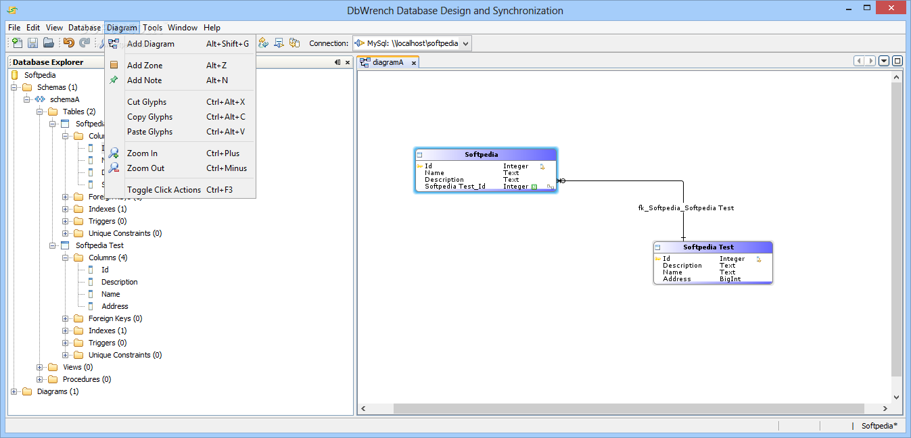Choose Cut Glyphs from the Diagram menu
Image resolution: width=911 pixels, height=438 pixels.
tap(180, 102)
